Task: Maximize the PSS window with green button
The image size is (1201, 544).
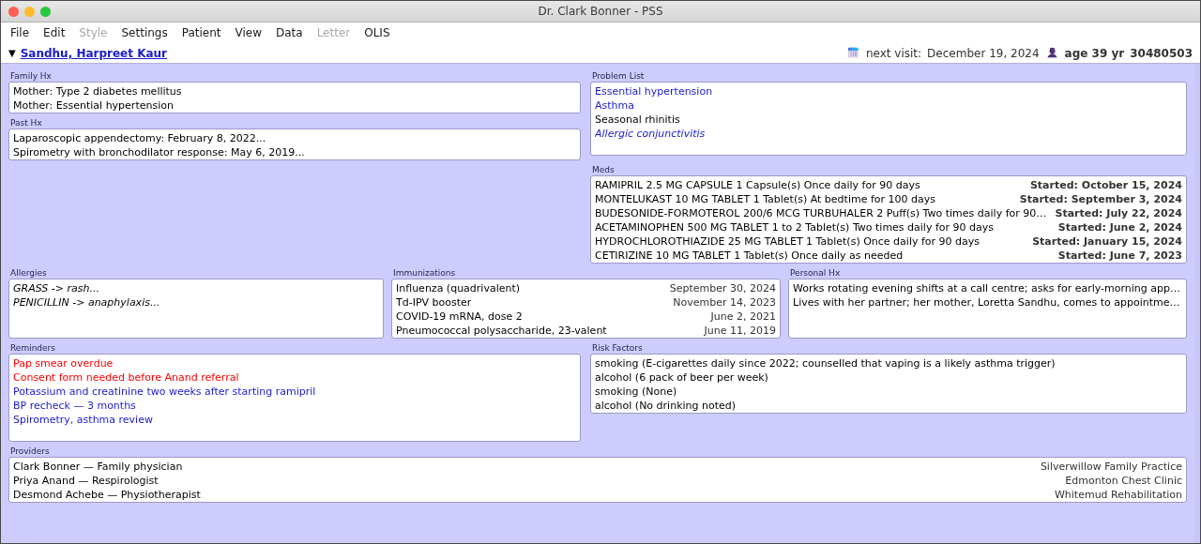Action: click(45, 11)
